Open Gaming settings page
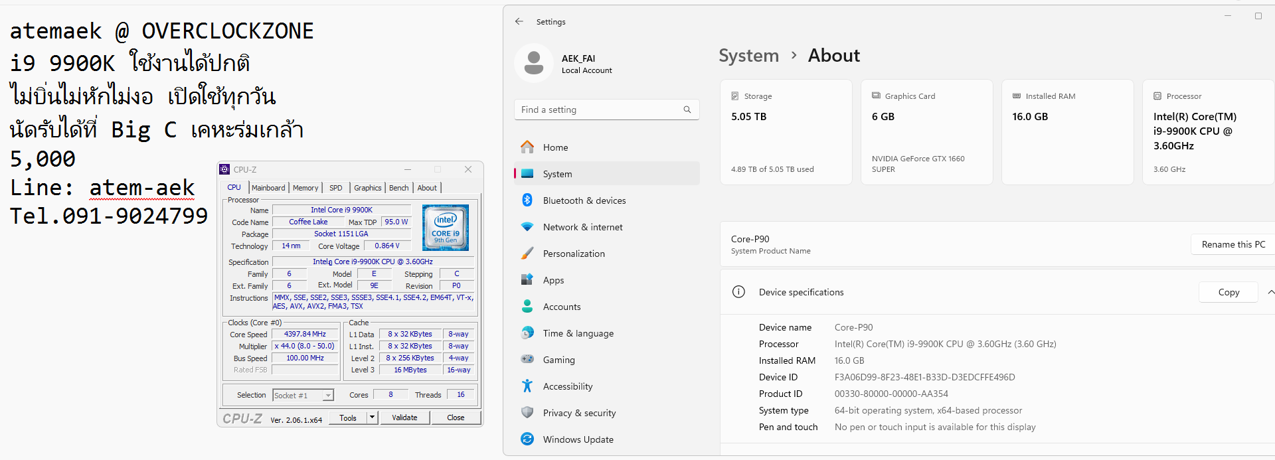The width and height of the screenshot is (1275, 460). click(x=607, y=360)
